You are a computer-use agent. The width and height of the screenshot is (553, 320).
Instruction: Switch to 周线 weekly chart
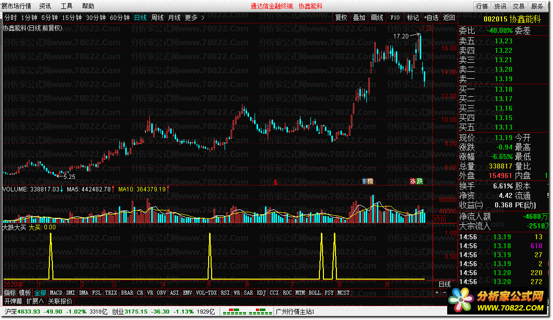[157, 17]
